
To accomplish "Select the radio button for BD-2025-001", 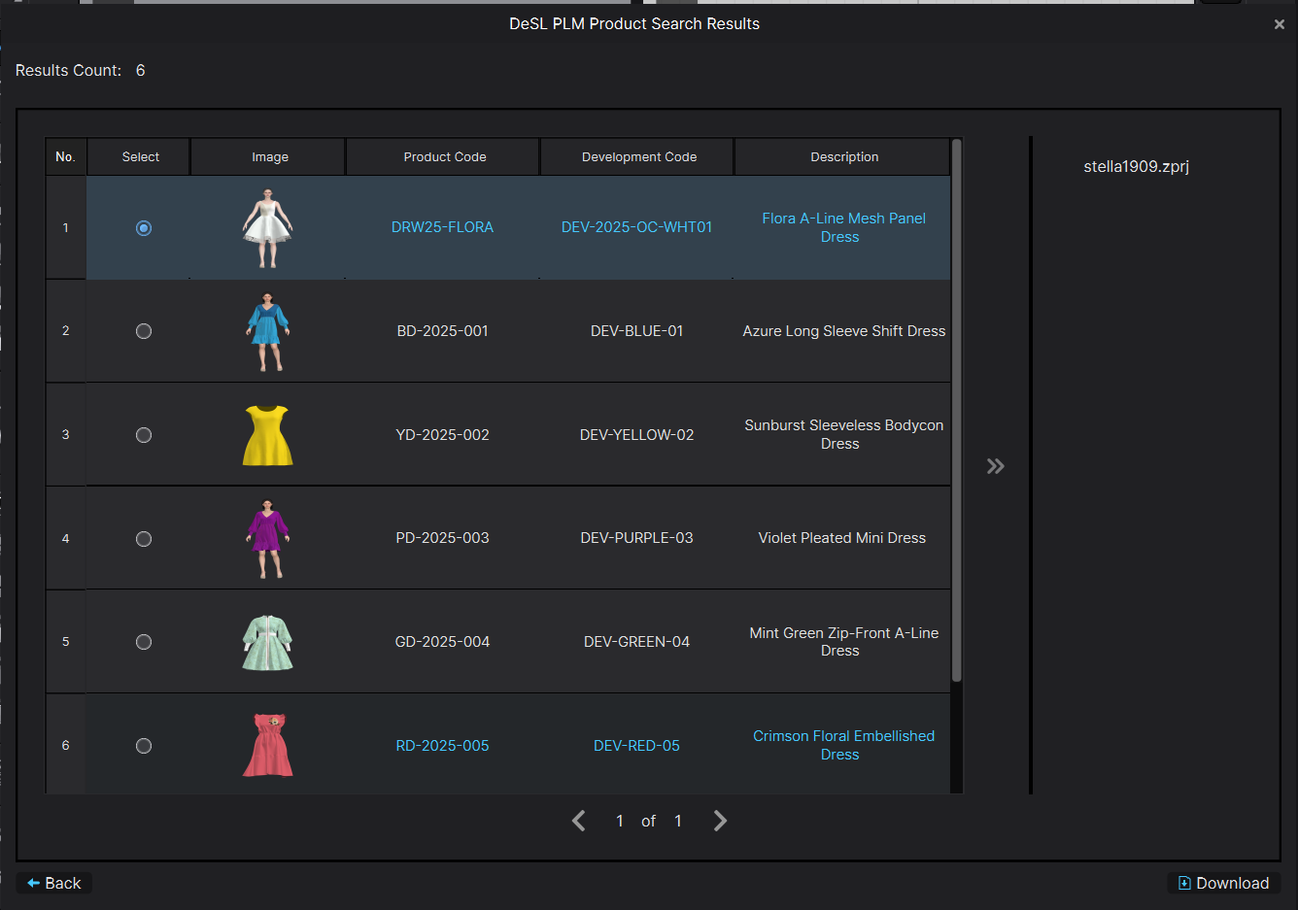I will tap(144, 331).
